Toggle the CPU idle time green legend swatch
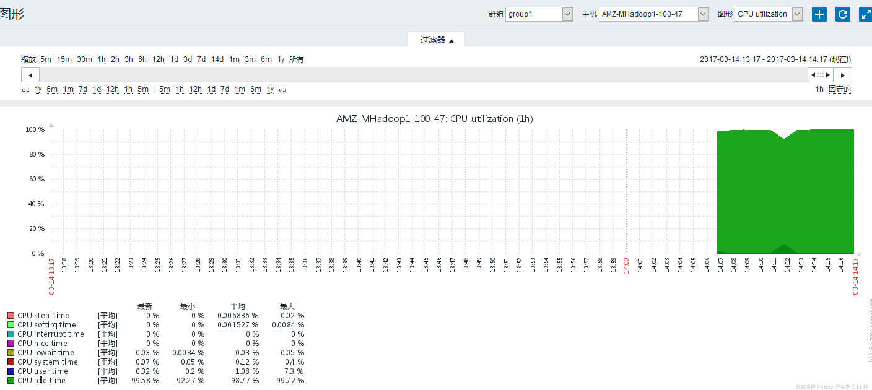This screenshot has width=872, height=390. click(x=11, y=380)
